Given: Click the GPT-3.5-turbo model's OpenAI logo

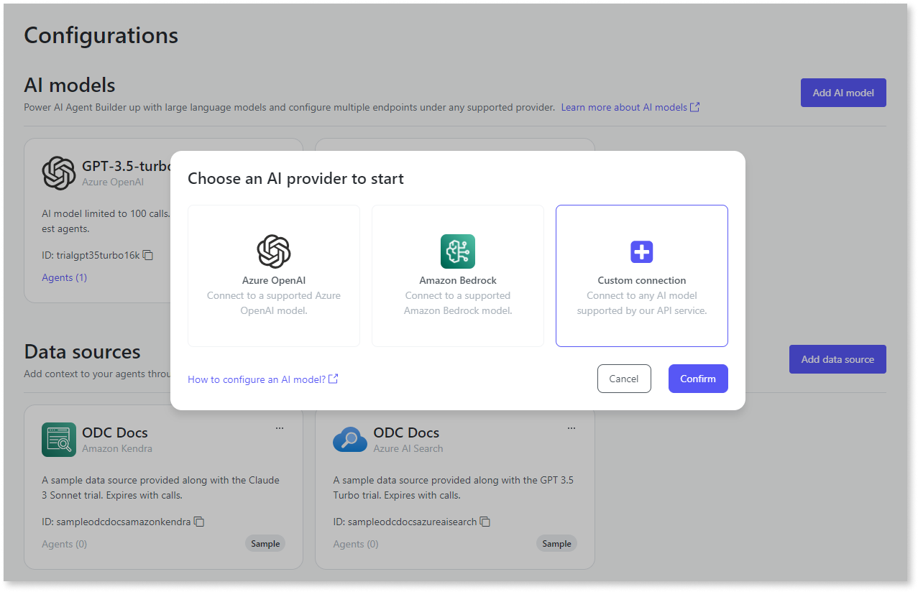Looking at the screenshot, I should coord(58,172).
